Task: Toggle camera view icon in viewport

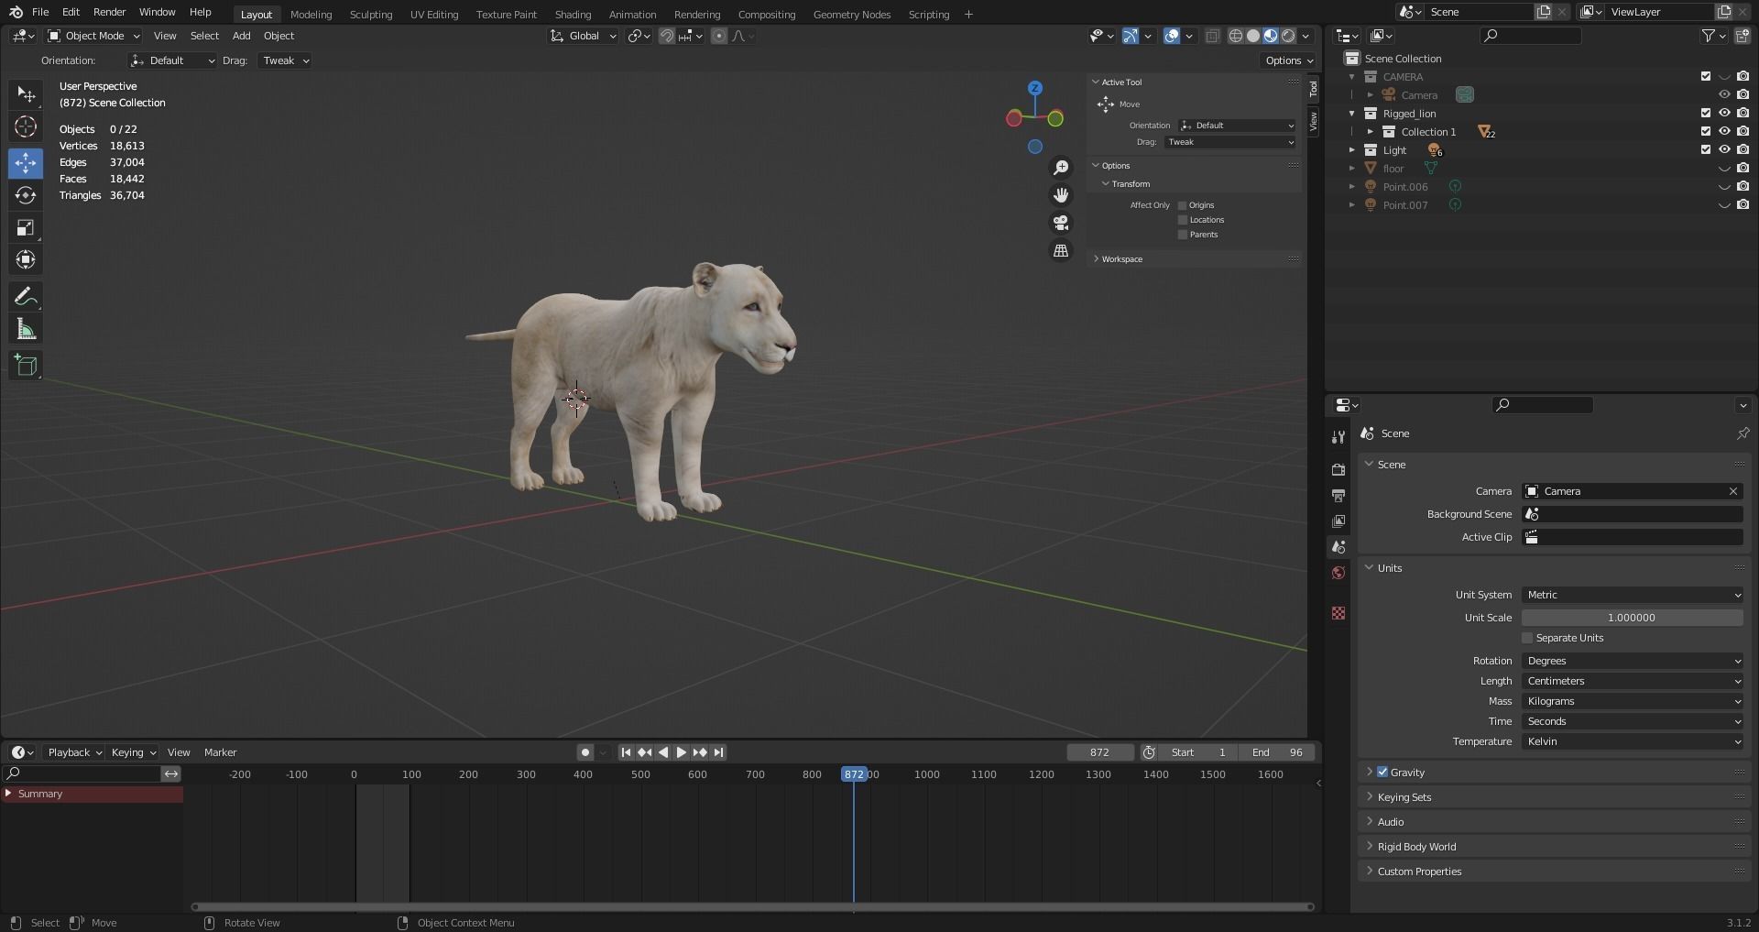Action: click(1061, 223)
